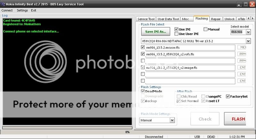
Task: Click the 1:12:31 PM clock text
Action: pyautogui.click(x=237, y=137)
